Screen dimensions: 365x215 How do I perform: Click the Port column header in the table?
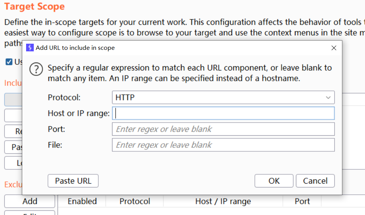[x=302, y=201]
